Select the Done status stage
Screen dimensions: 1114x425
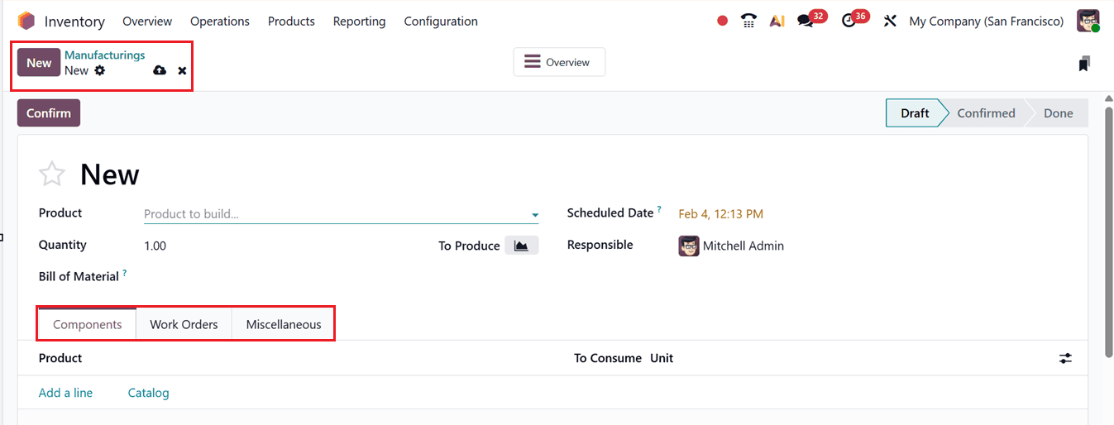click(1058, 113)
